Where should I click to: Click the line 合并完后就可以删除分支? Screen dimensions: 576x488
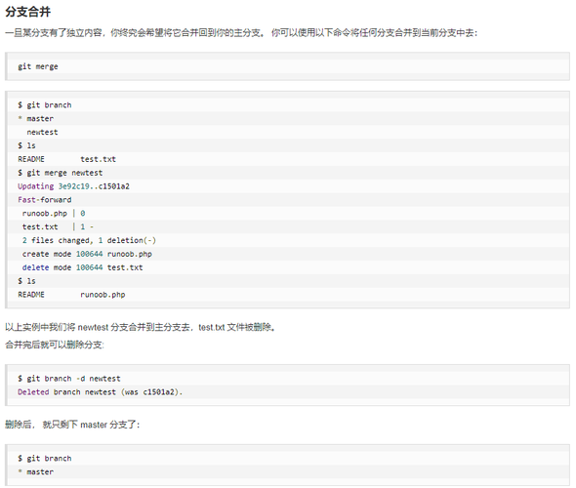coord(55,345)
